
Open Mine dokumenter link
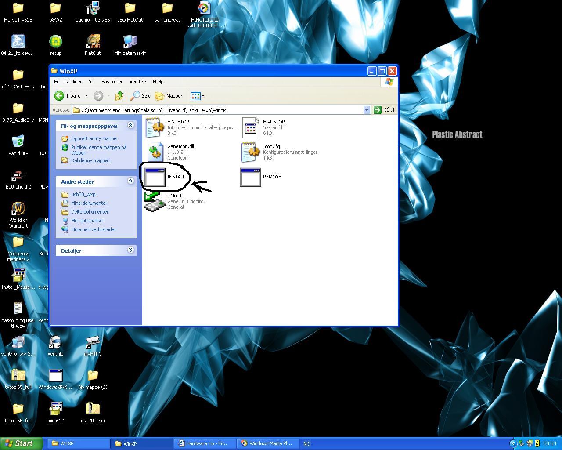pos(89,203)
